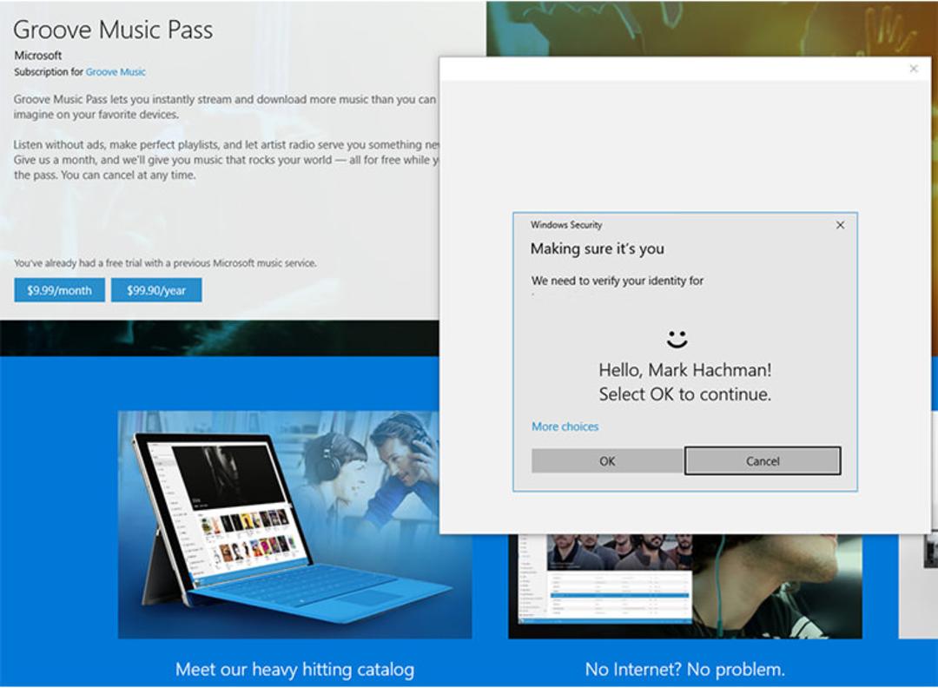938x688 pixels.
Task: Click the free trial already used notice
Action: 165,262
